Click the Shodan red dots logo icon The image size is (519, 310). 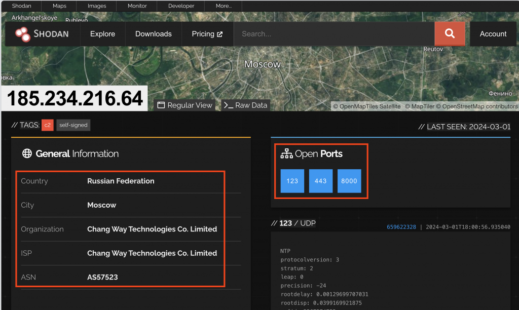(22, 34)
